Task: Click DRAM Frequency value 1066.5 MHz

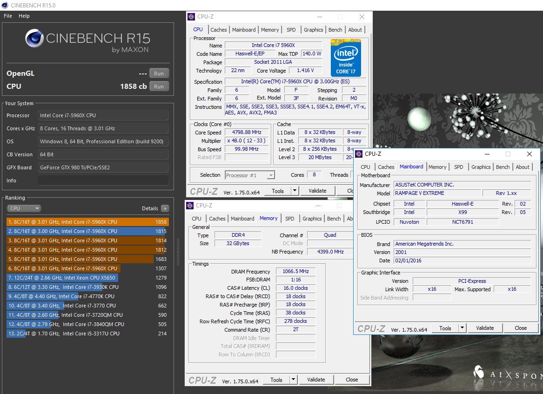Action: pos(296,272)
